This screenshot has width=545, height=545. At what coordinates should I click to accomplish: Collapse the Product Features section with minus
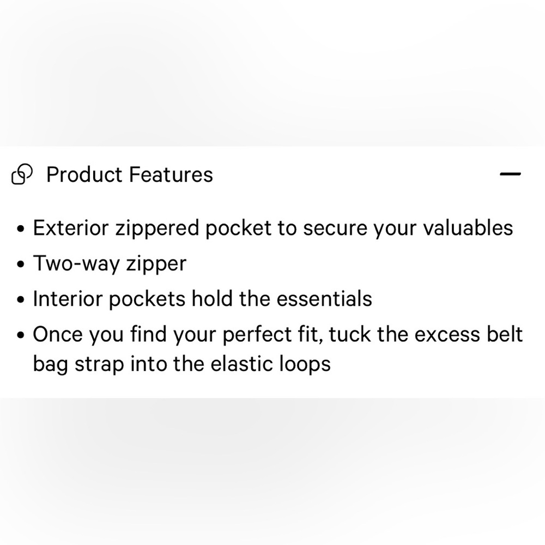(x=510, y=174)
